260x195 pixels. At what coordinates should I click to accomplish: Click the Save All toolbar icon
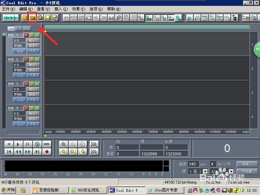coord(55,18)
